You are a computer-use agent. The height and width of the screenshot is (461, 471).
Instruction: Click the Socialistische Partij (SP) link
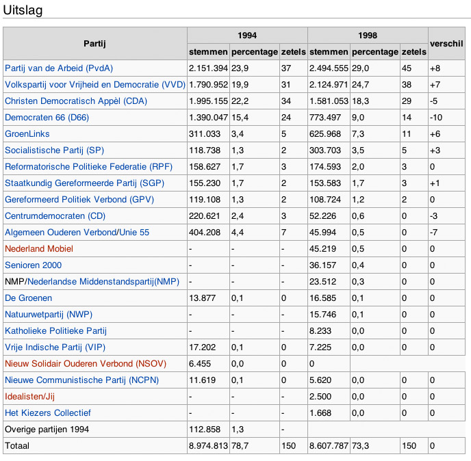[54, 150]
